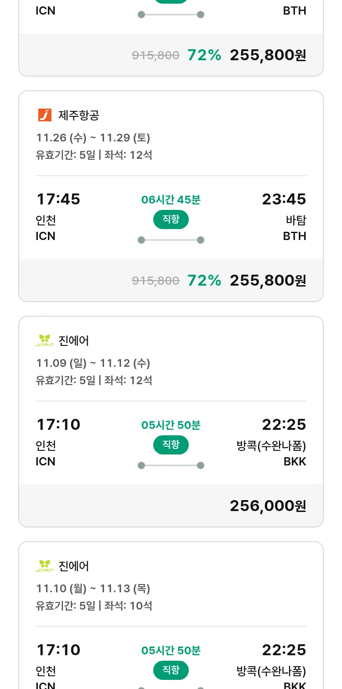
Task: Tap 직항 badge on Jin Air 11.09 flight
Action: coord(171,445)
